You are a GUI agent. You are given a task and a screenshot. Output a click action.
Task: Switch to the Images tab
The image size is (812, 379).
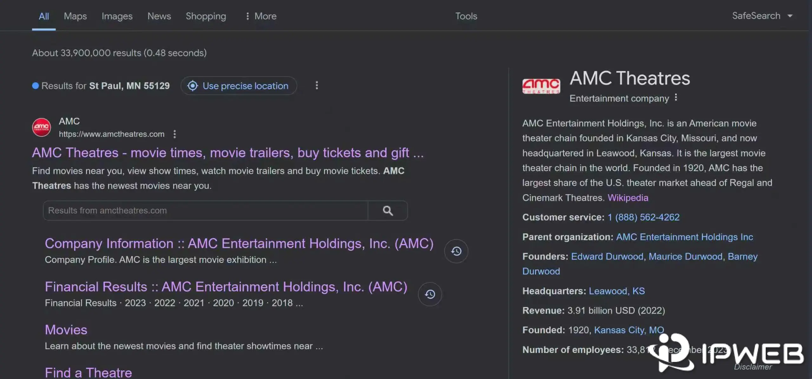pyautogui.click(x=117, y=16)
